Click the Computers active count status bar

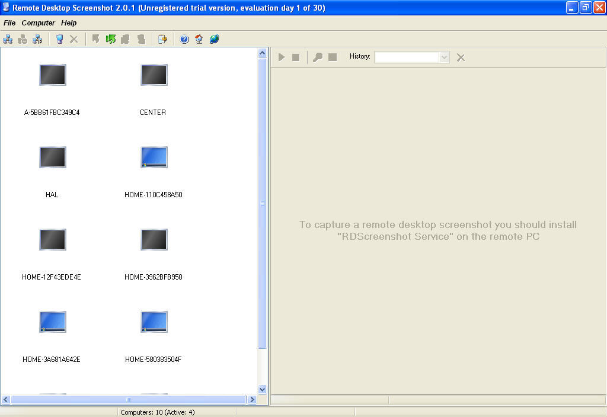pos(158,412)
